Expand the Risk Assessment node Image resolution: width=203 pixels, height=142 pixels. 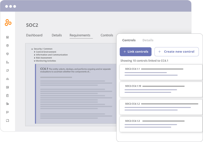35,58
